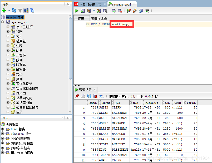Screen dimensions: 212x163
Task: Open SQL history with the clock icon
Action: [141, 11]
